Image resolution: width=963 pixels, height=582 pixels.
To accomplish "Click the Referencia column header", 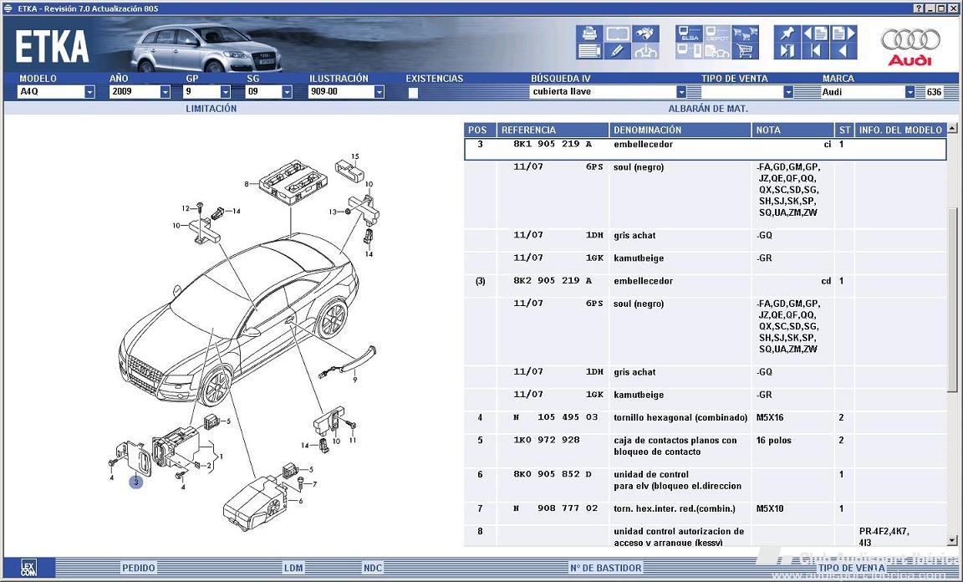I will coord(553,130).
